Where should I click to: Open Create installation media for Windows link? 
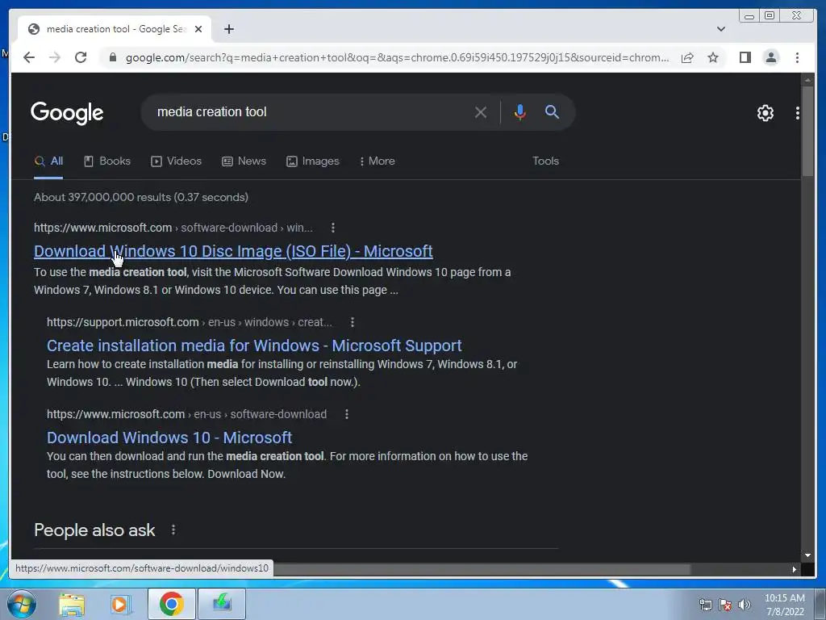pos(254,346)
